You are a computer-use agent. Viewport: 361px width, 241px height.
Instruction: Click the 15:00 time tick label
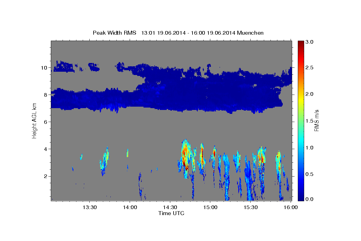[210, 207]
